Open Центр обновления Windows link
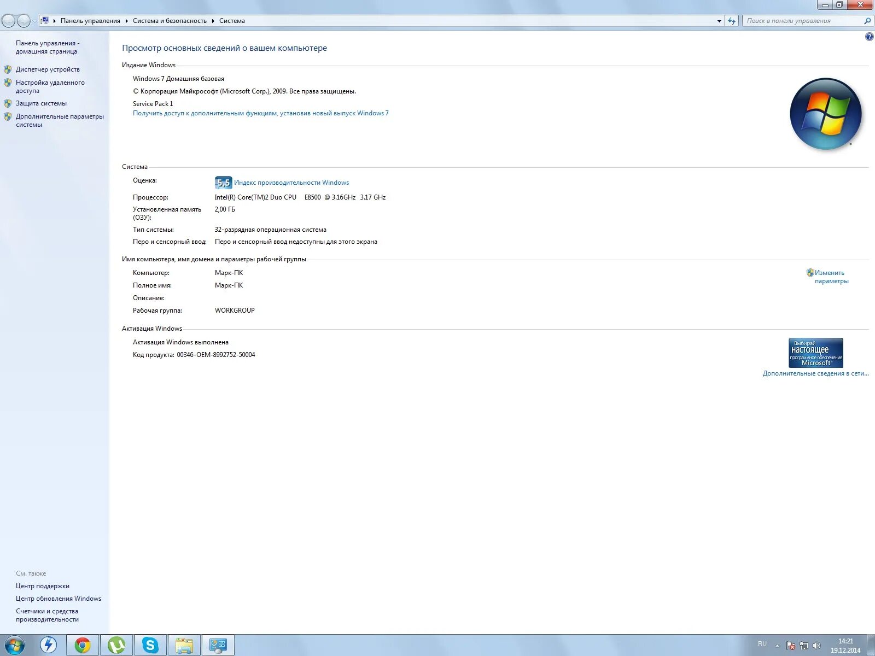The width and height of the screenshot is (875, 656). click(59, 599)
